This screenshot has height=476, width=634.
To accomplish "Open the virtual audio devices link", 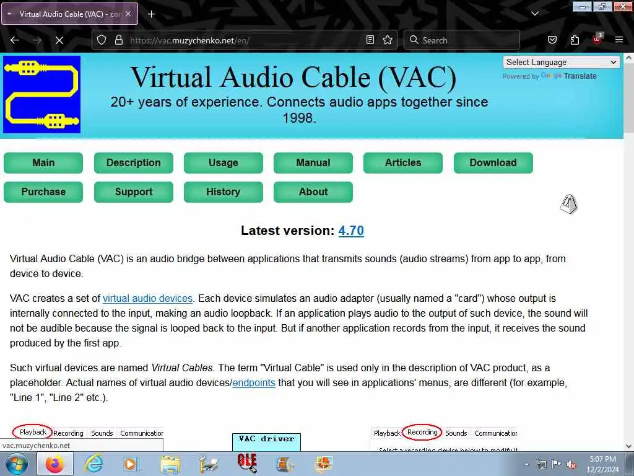I will tap(147, 298).
